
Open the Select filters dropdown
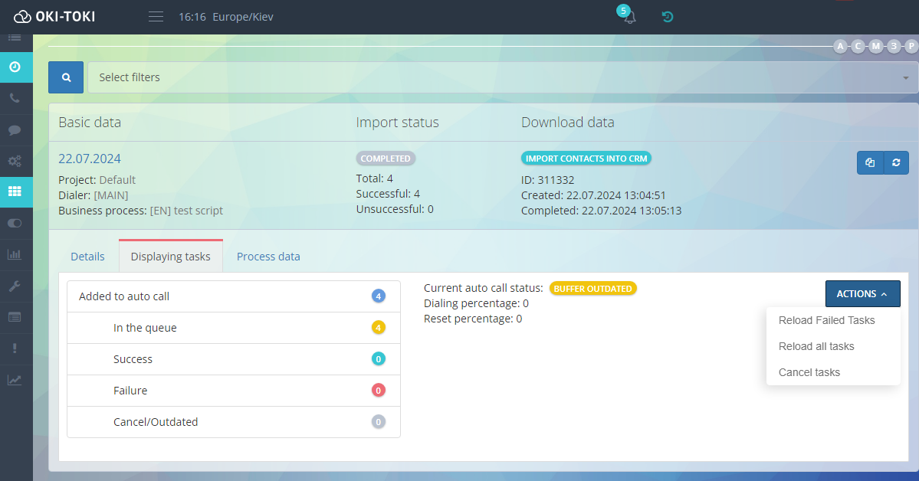tap(502, 77)
